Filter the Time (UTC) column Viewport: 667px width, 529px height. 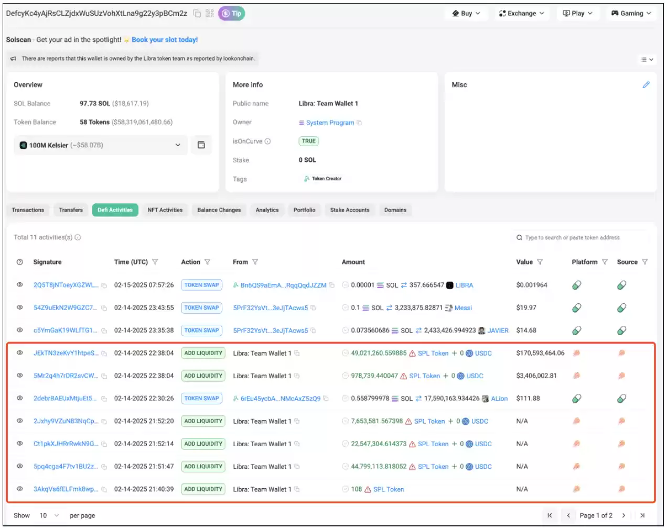(155, 262)
